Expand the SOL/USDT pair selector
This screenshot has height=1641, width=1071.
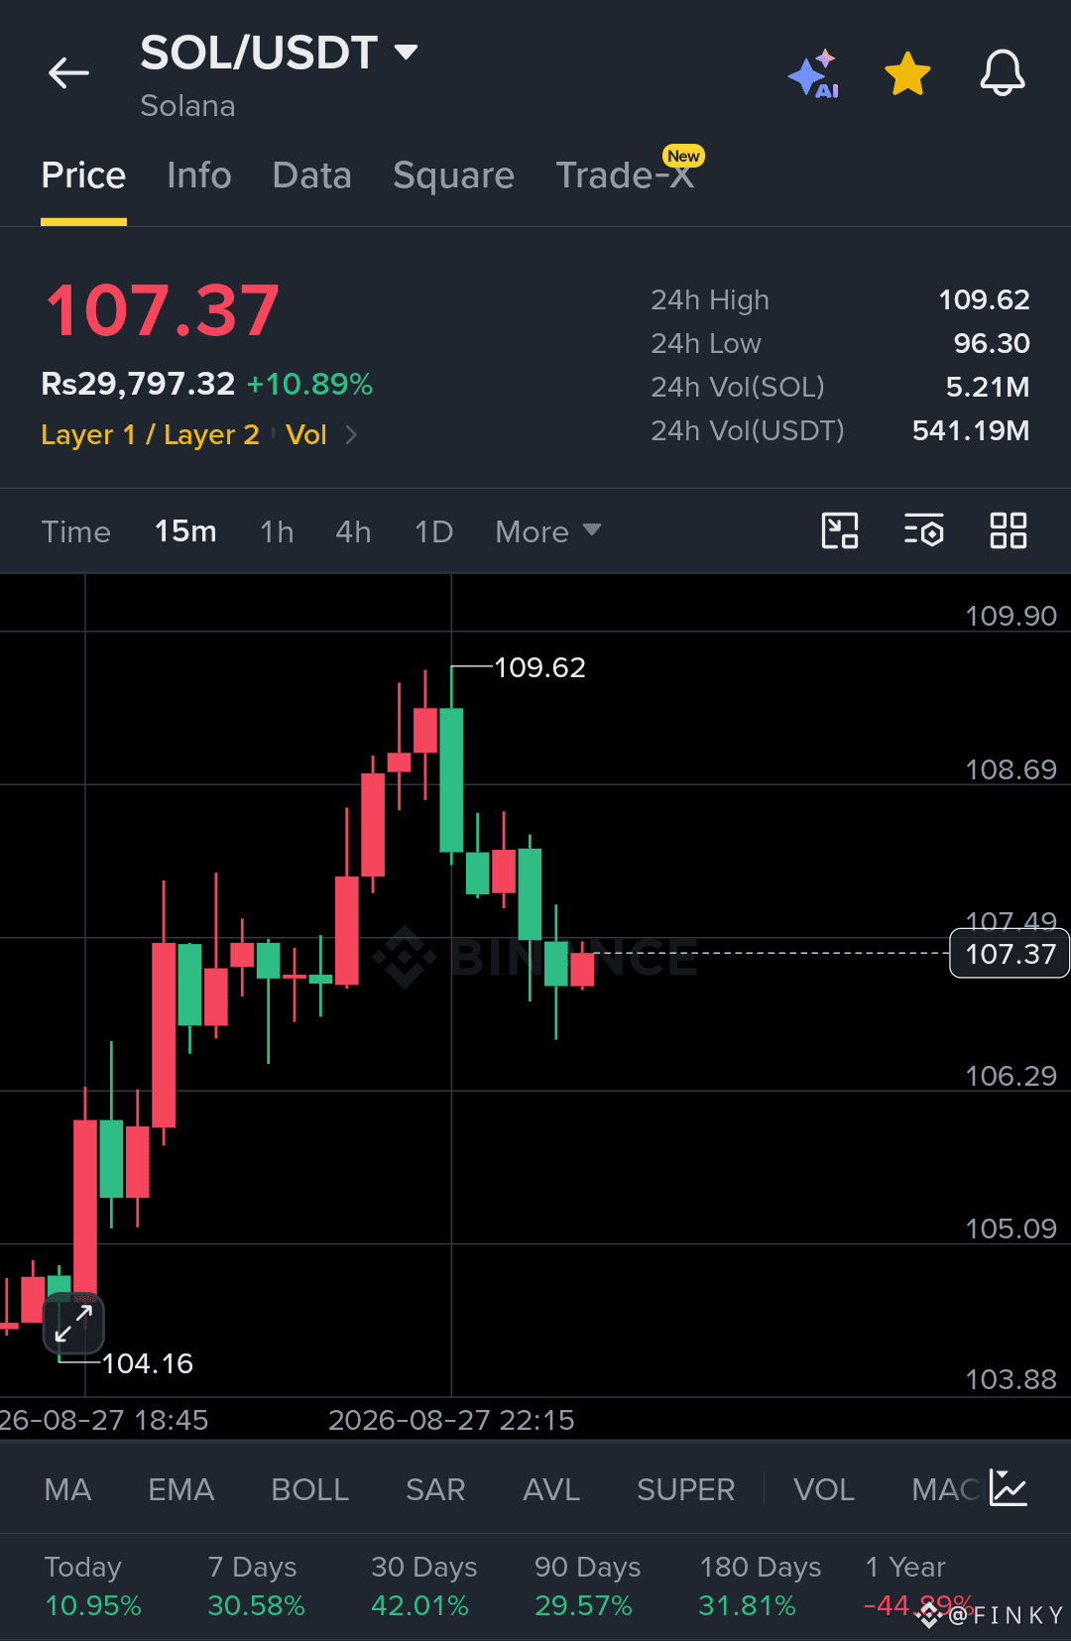tap(406, 52)
